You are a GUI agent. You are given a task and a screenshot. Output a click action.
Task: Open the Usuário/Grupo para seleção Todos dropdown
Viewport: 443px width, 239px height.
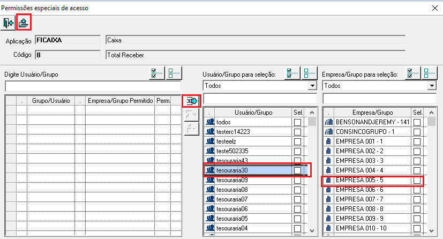[312, 86]
